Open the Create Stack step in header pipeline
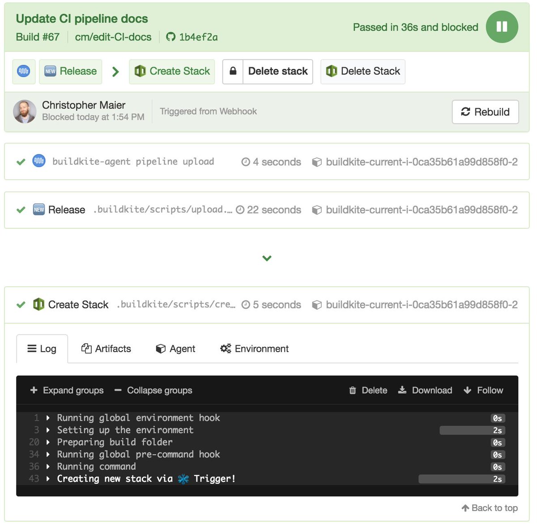Image resolution: width=537 pixels, height=524 pixels. 172,71
